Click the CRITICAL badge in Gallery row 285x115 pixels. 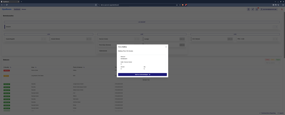pos(6,70)
